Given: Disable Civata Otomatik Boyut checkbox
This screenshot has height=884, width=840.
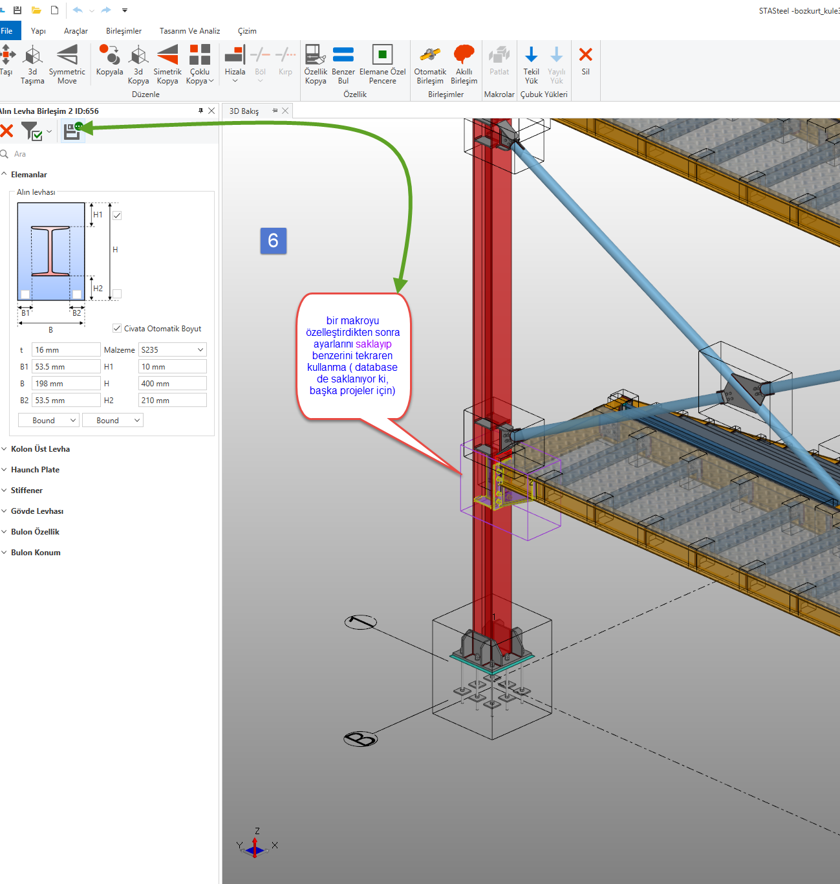Looking at the screenshot, I should coord(117,328).
